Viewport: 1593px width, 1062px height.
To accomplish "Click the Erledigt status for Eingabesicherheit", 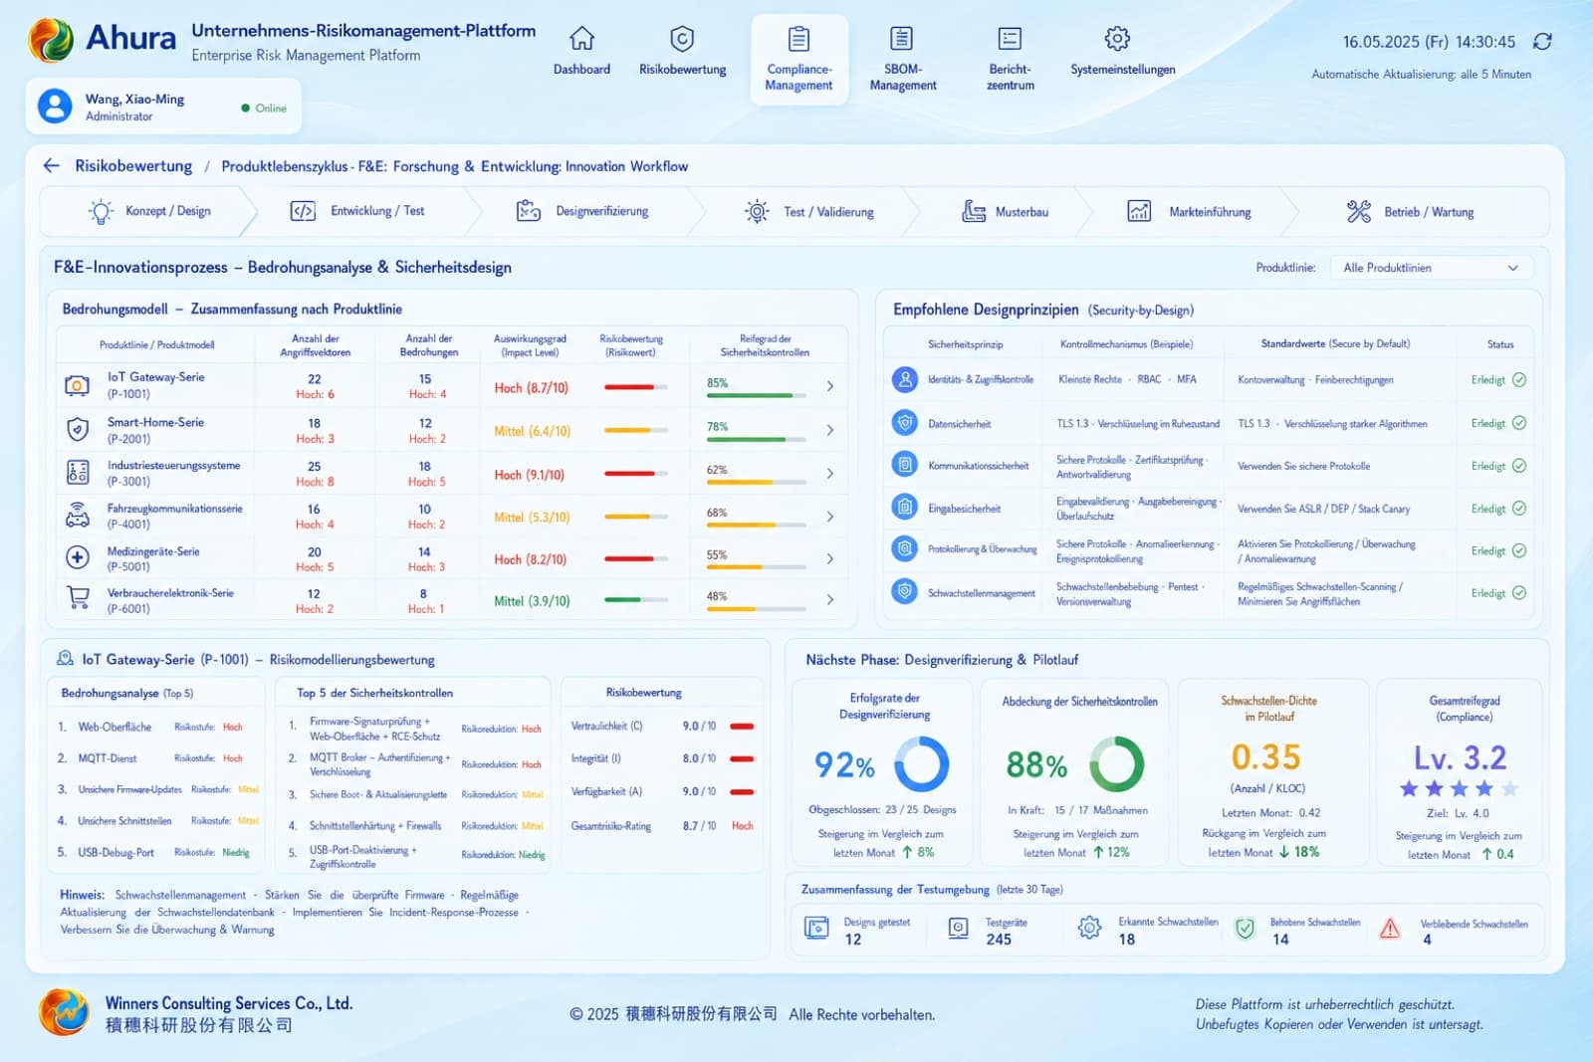I will coord(1498,509).
